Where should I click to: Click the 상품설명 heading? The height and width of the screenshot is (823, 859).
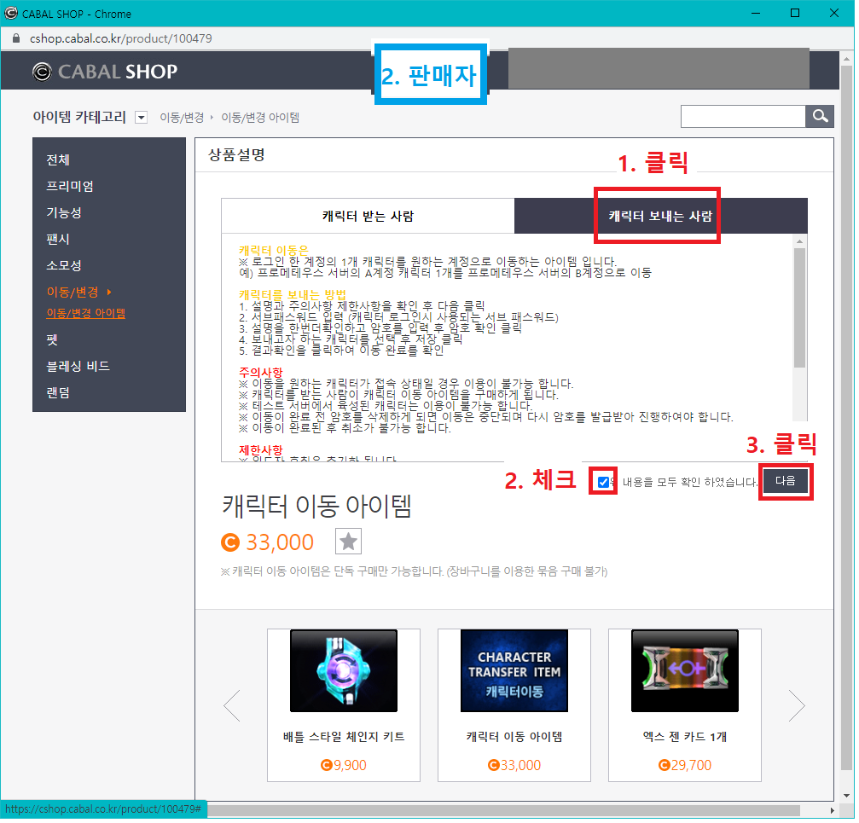click(x=237, y=155)
